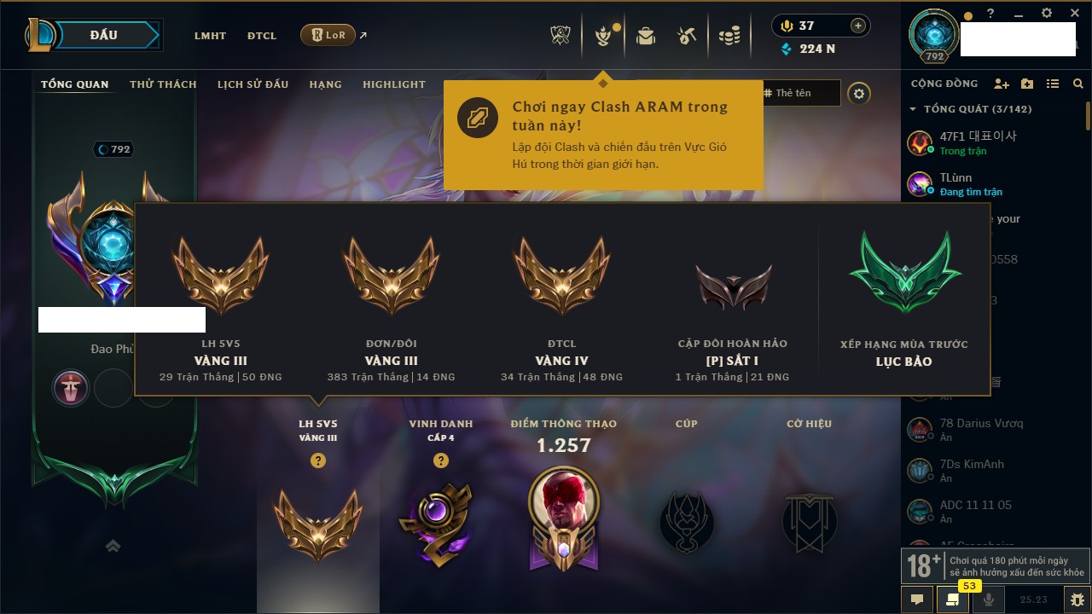Collapse the Tổng Quát friends group
Image resolution: width=1092 pixels, height=614 pixels.
tap(913, 109)
